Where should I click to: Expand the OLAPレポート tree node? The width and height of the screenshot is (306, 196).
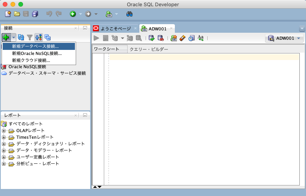pos(4,131)
